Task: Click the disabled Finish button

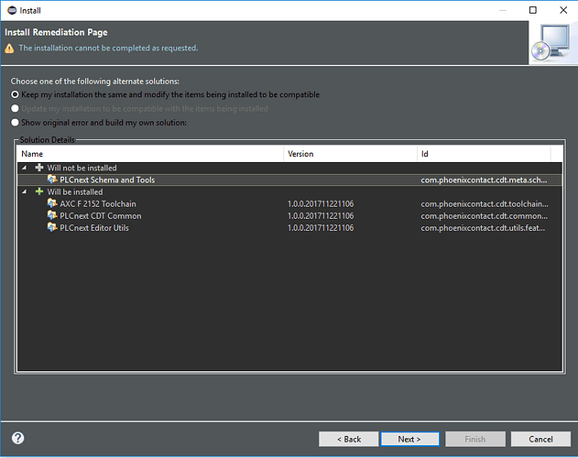Action: point(475,439)
